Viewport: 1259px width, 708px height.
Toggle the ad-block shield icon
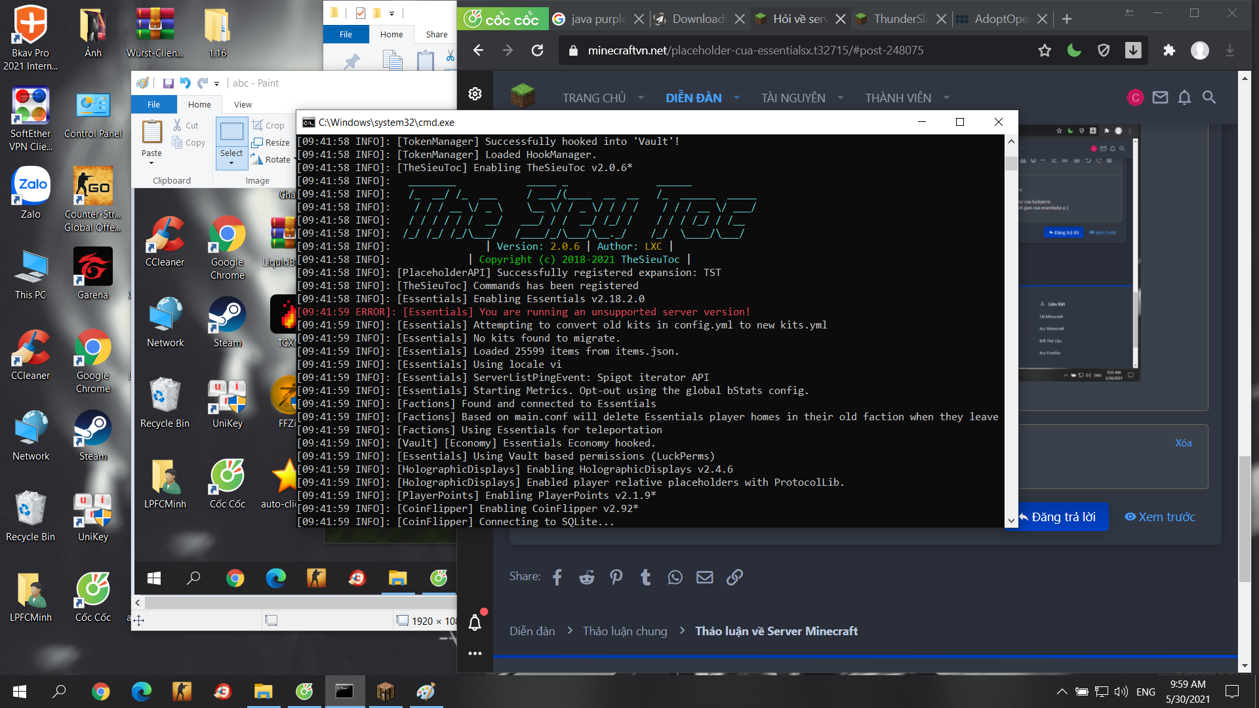click(x=1104, y=50)
